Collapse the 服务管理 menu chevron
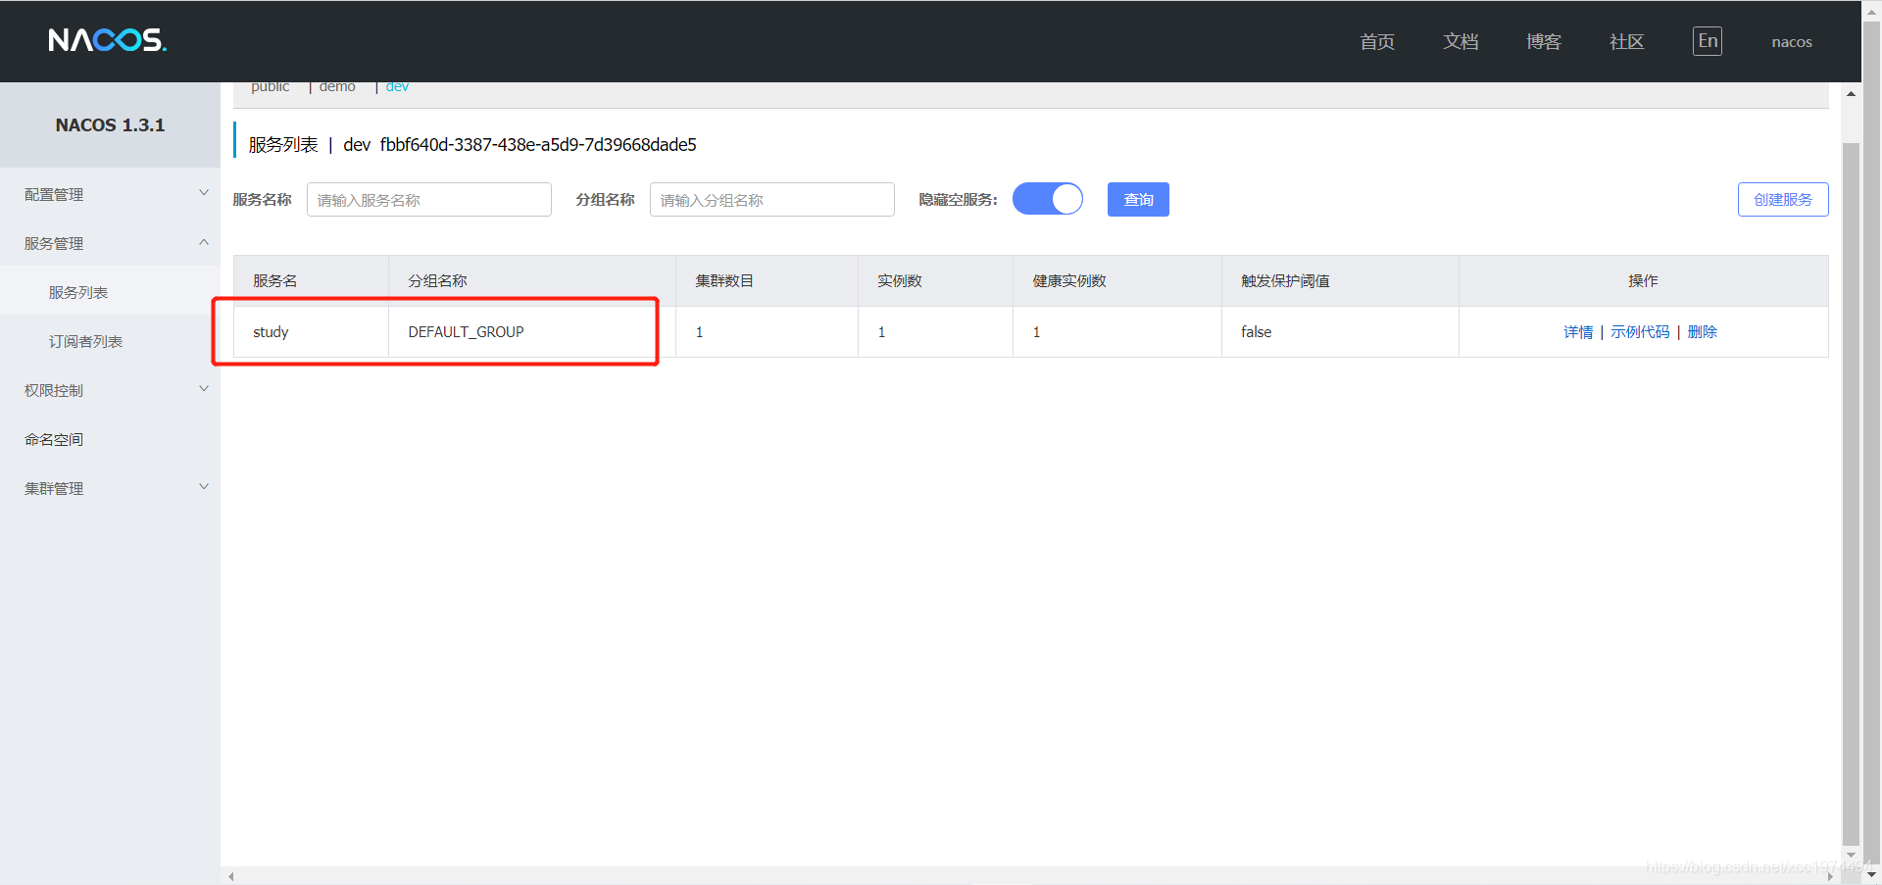This screenshot has height=885, width=1882. 204,242
